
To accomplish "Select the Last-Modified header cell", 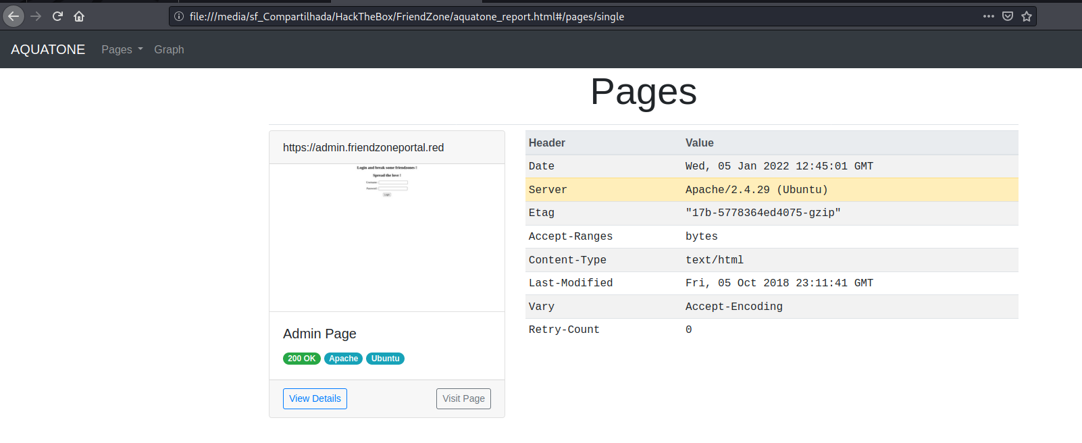I will pyautogui.click(x=604, y=283).
